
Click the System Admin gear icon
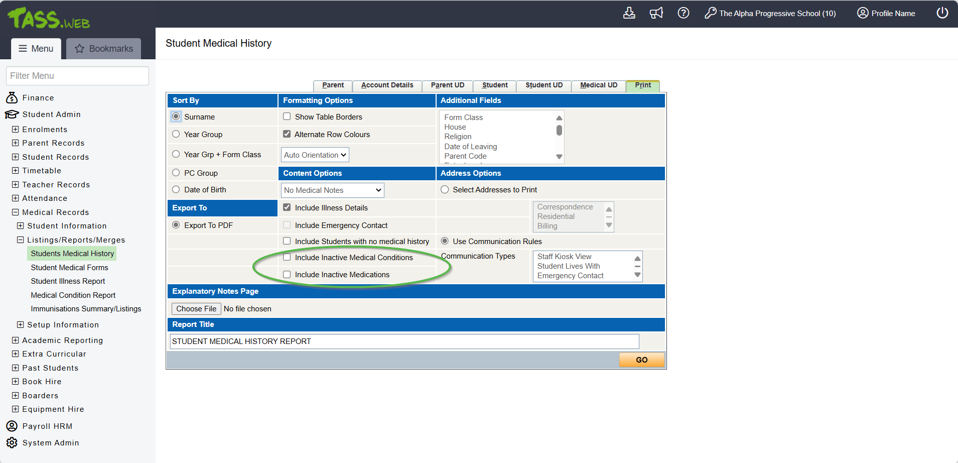pos(12,443)
